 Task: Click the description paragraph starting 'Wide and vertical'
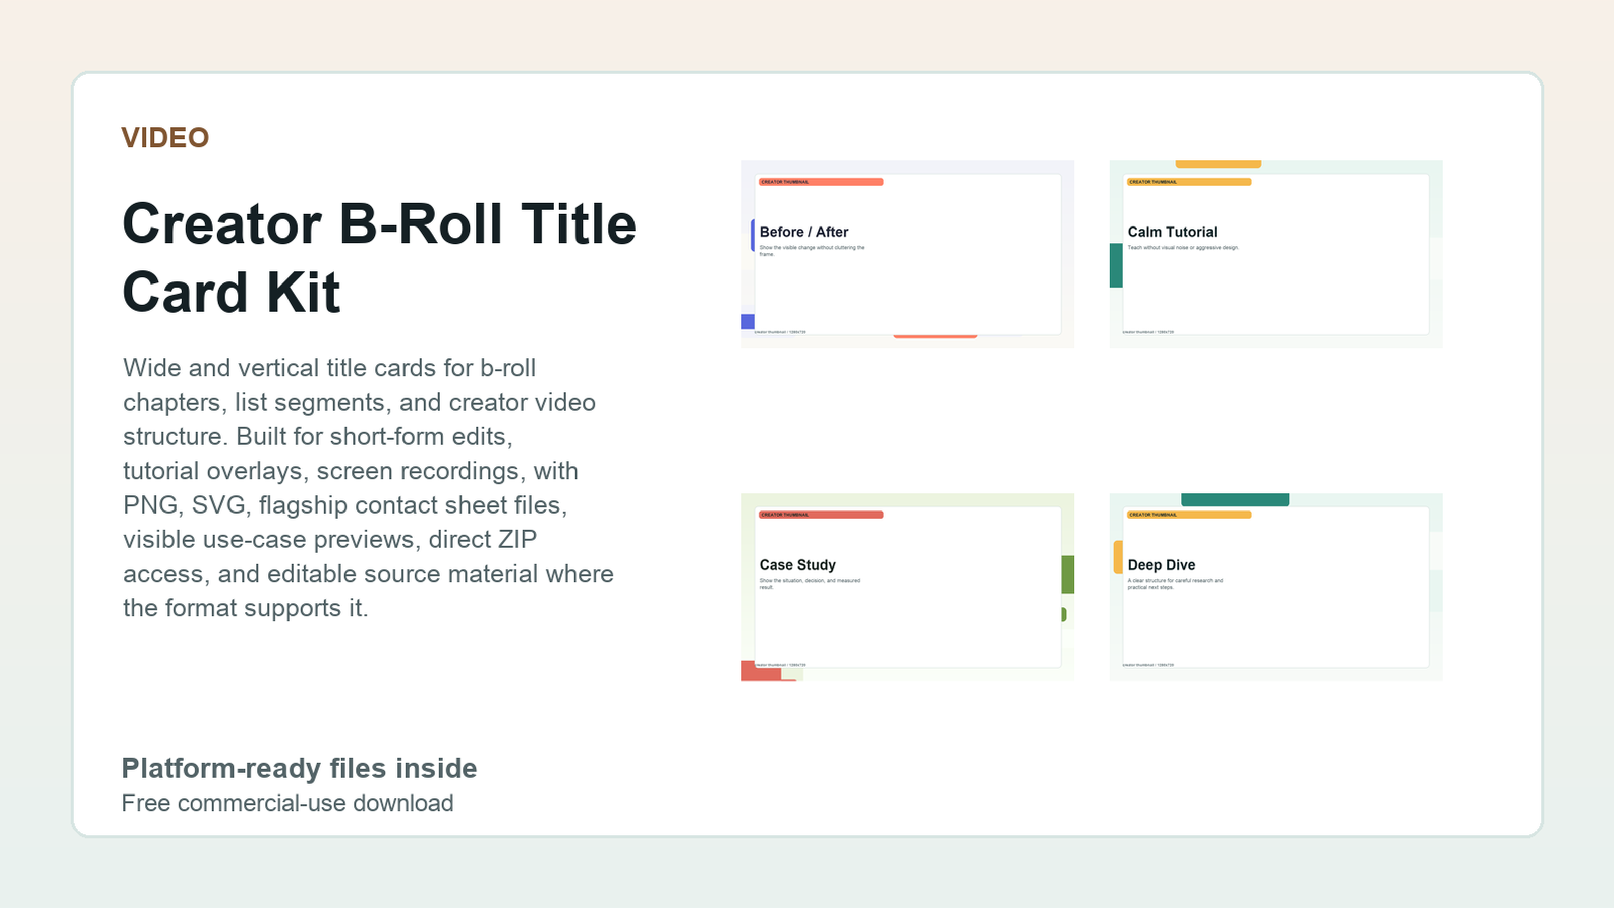tap(368, 487)
